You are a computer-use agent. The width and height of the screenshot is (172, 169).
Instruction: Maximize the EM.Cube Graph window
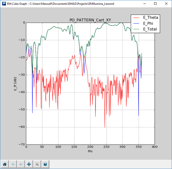point(155,4)
